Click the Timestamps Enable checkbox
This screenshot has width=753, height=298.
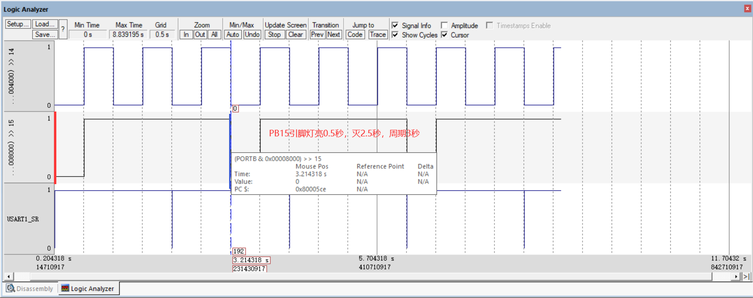[490, 25]
